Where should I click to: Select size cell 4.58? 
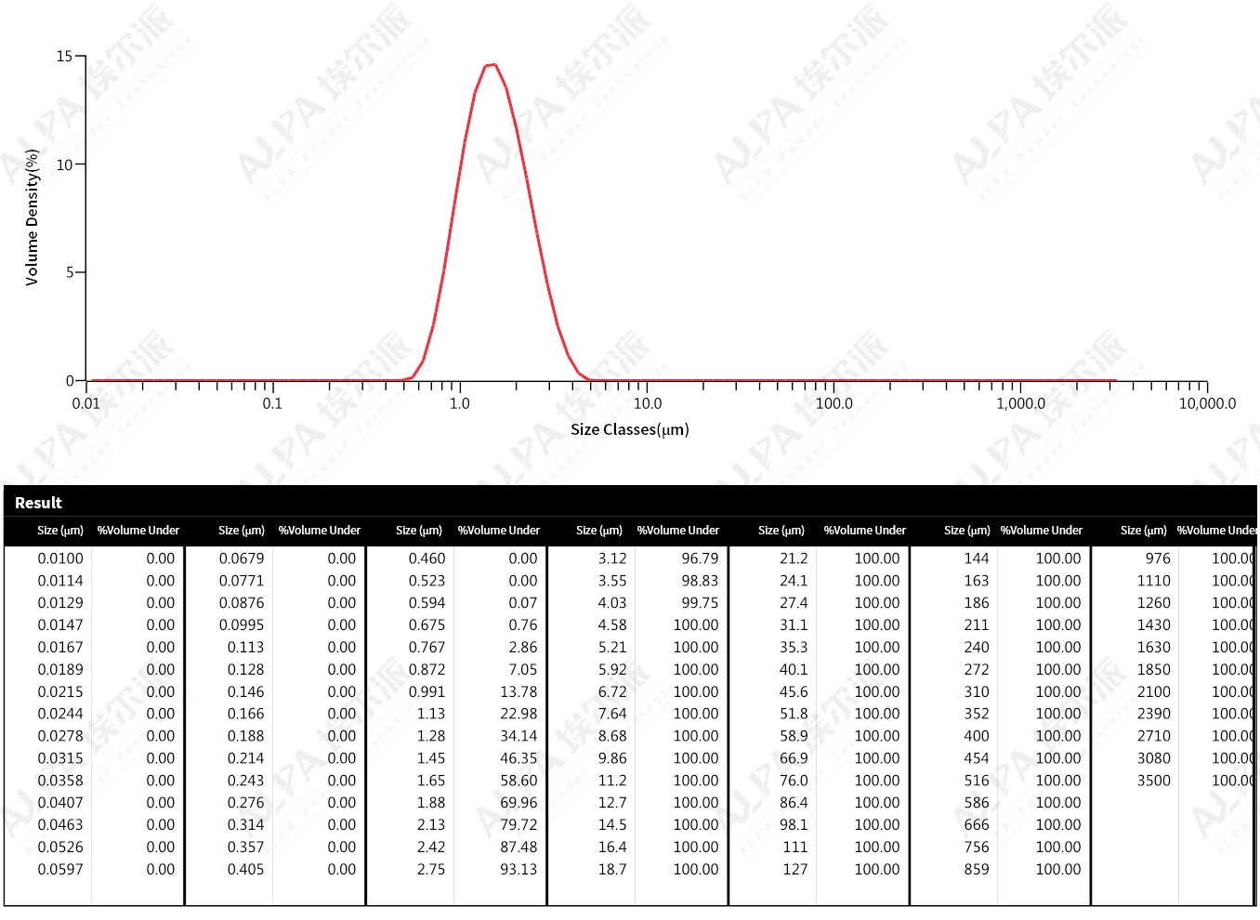[612, 625]
